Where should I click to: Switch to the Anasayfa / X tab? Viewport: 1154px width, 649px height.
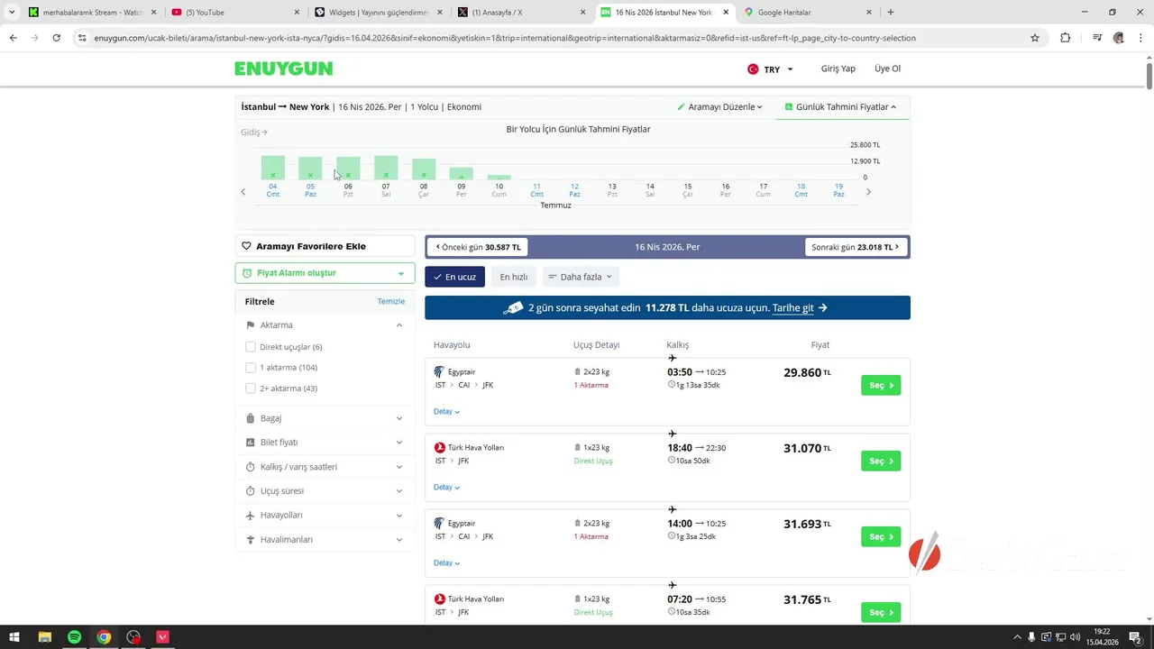pyautogui.click(x=520, y=13)
